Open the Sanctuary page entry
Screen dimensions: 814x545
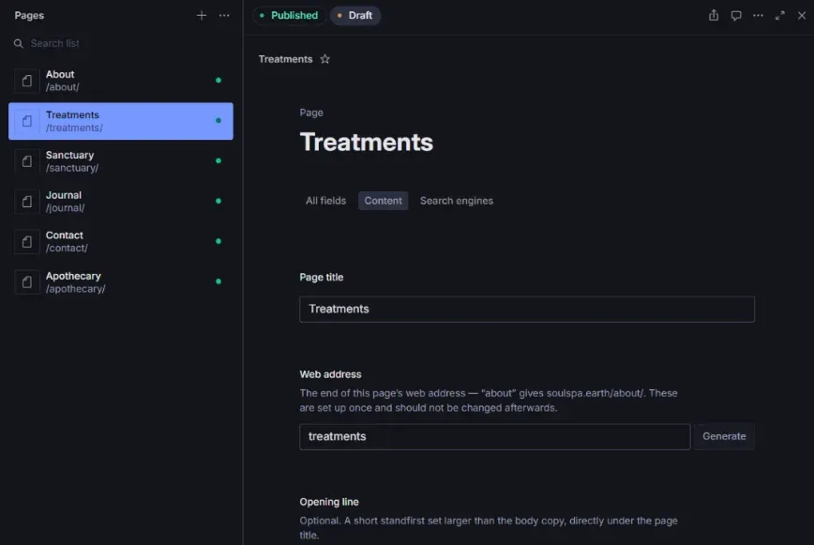coord(120,161)
